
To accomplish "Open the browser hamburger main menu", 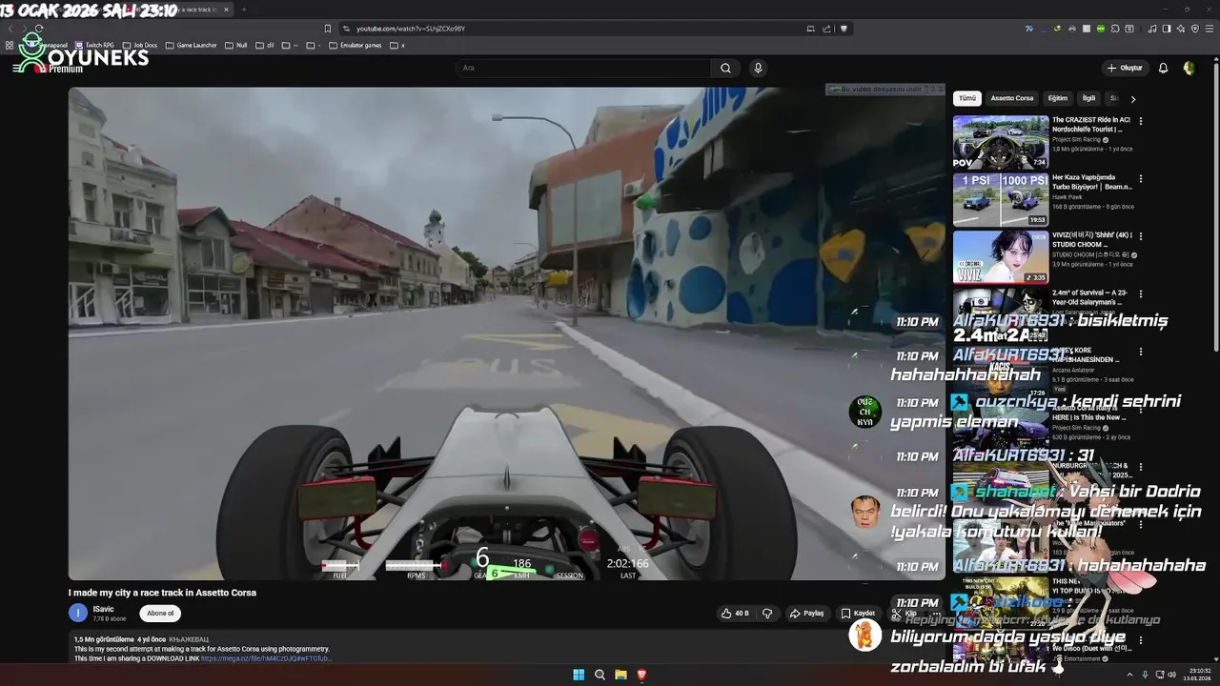I will (x=1210, y=29).
